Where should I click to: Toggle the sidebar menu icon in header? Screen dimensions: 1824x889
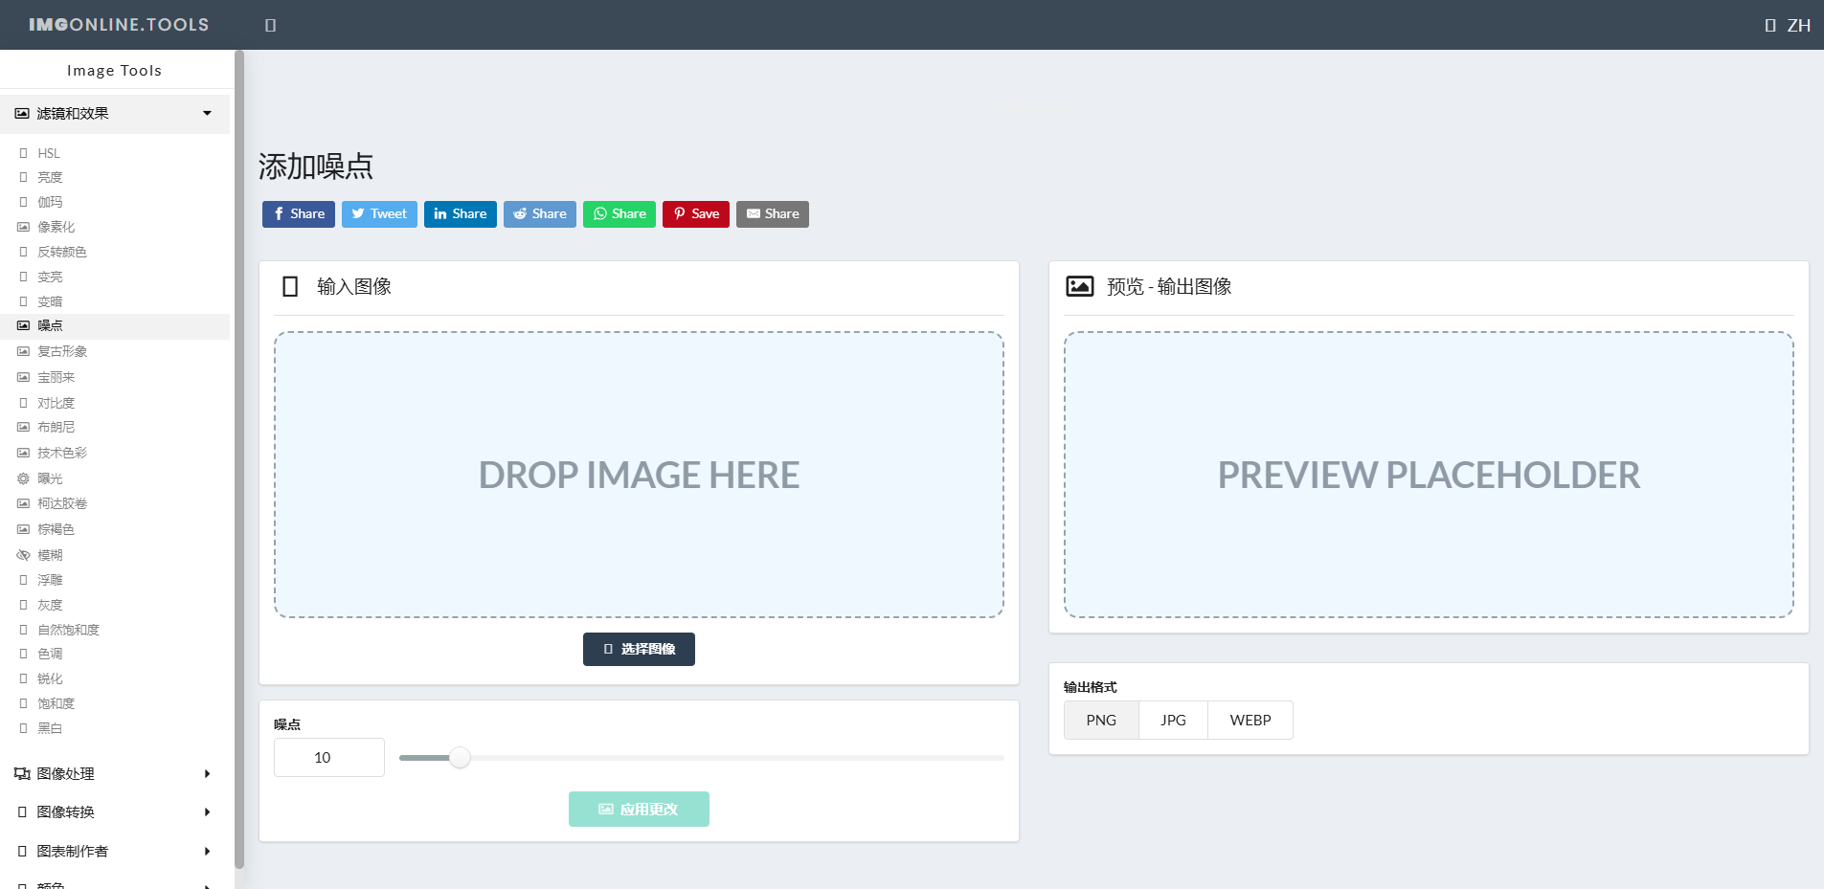coord(271,25)
